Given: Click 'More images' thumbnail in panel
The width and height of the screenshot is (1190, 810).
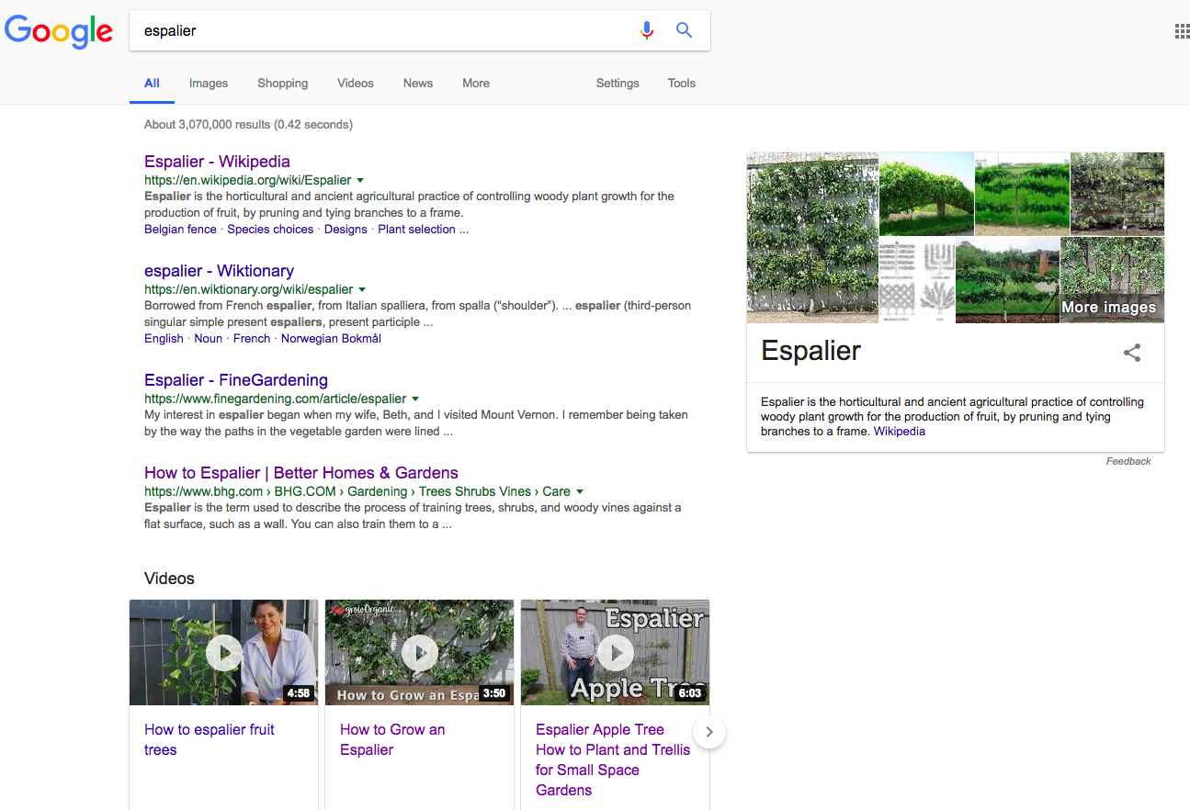Looking at the screenshot, I should (x=1112, y=281).
